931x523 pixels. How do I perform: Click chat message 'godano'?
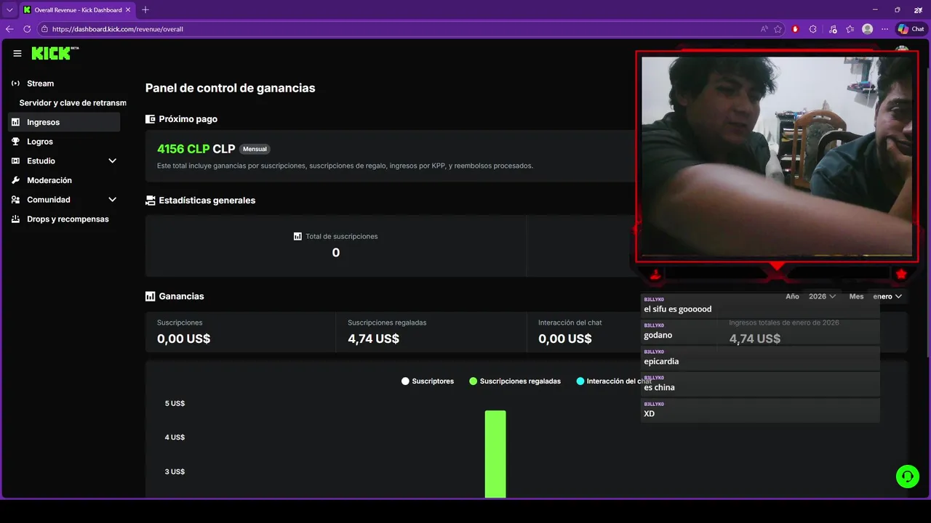click(760, 332)
